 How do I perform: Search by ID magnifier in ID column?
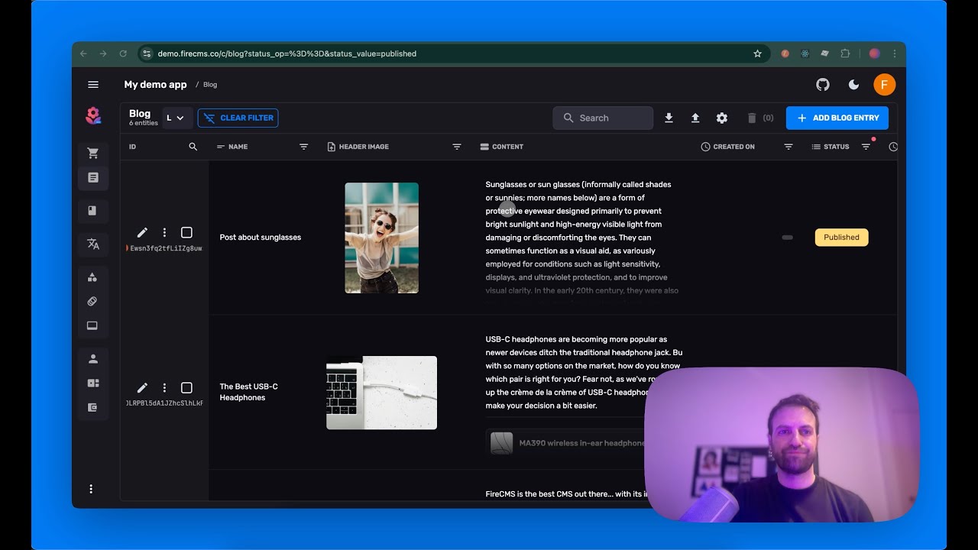click(193, 147)
